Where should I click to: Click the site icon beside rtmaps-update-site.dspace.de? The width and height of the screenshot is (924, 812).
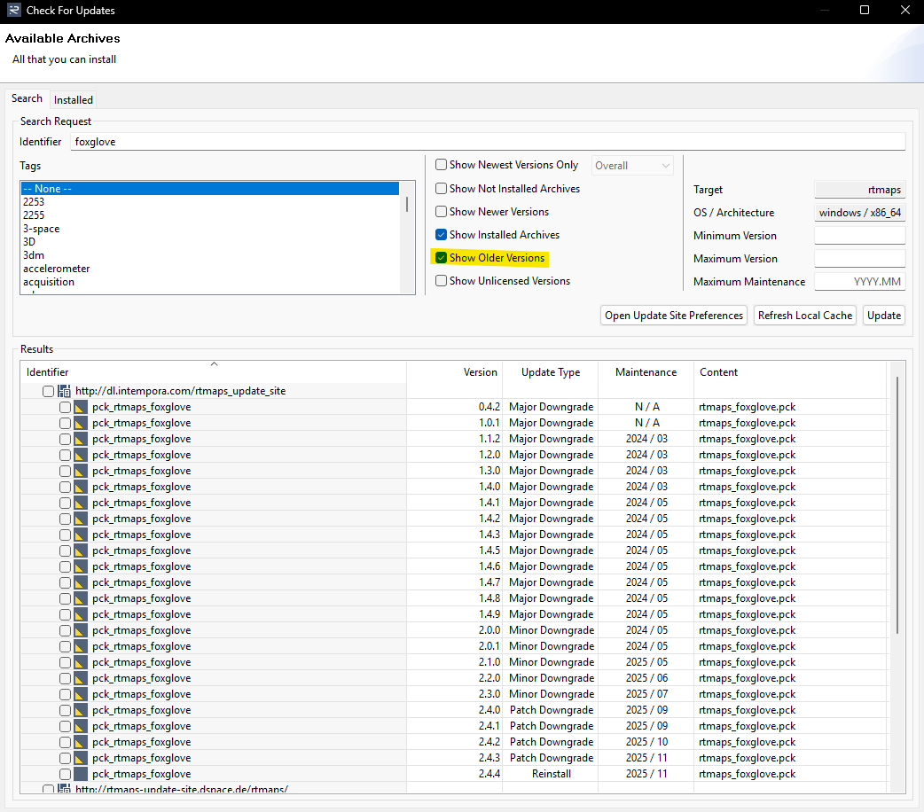64,789
